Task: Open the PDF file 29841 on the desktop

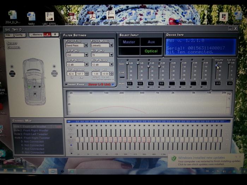Action: [91, 18]
